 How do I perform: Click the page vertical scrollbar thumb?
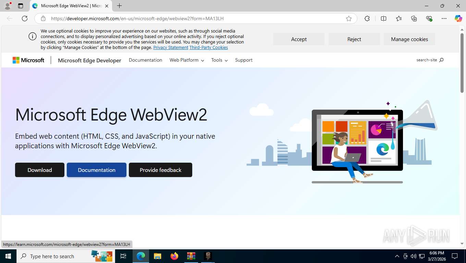tap(462, 63)
